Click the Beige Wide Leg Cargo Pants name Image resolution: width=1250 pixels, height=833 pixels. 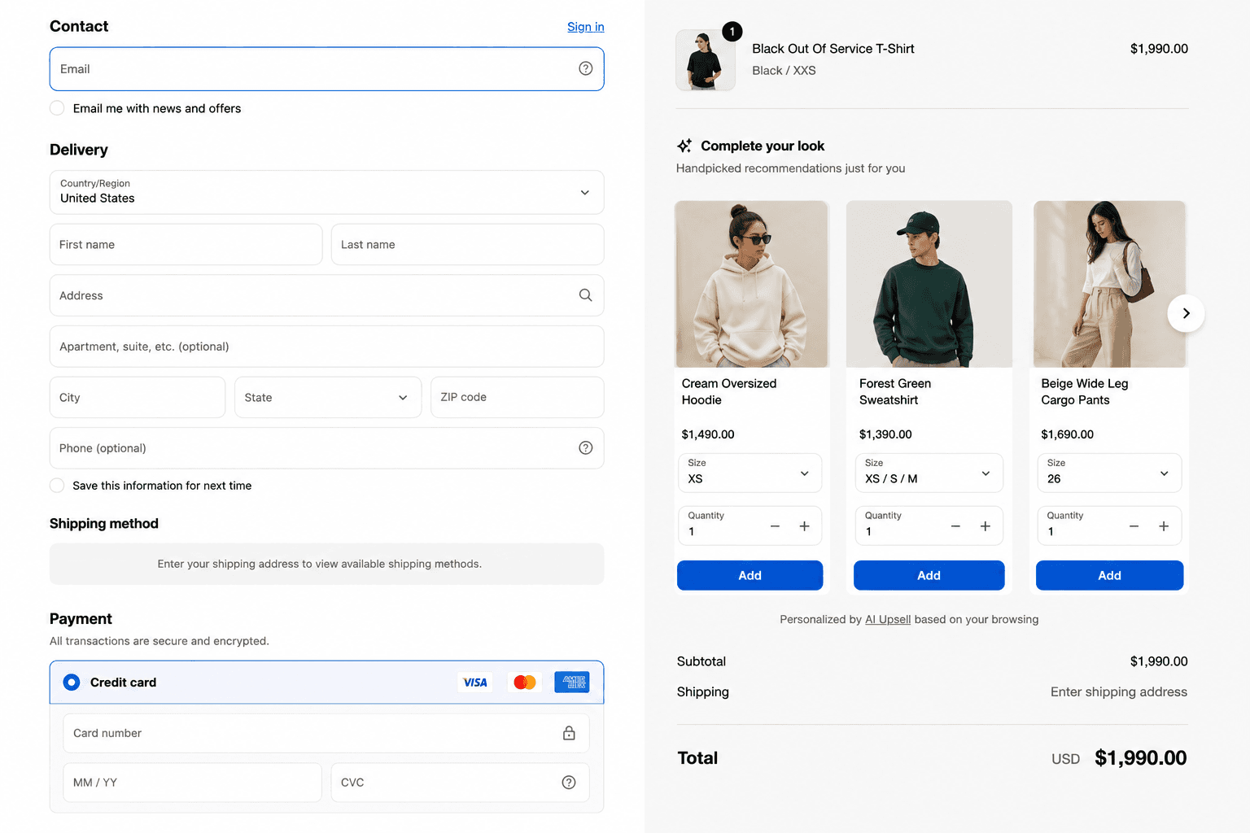point(1085,391)
